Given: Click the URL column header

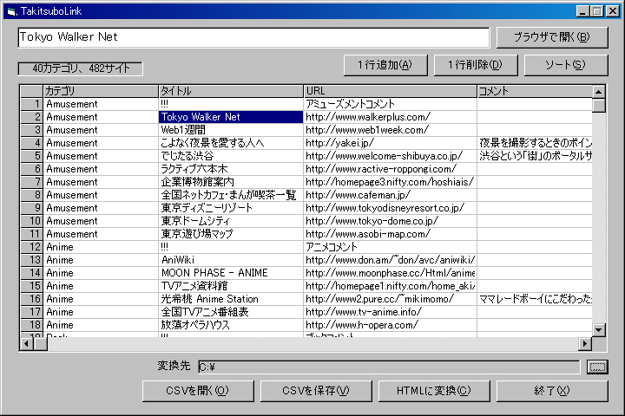Looking at the screenshot, I should [x=390, y=91].
